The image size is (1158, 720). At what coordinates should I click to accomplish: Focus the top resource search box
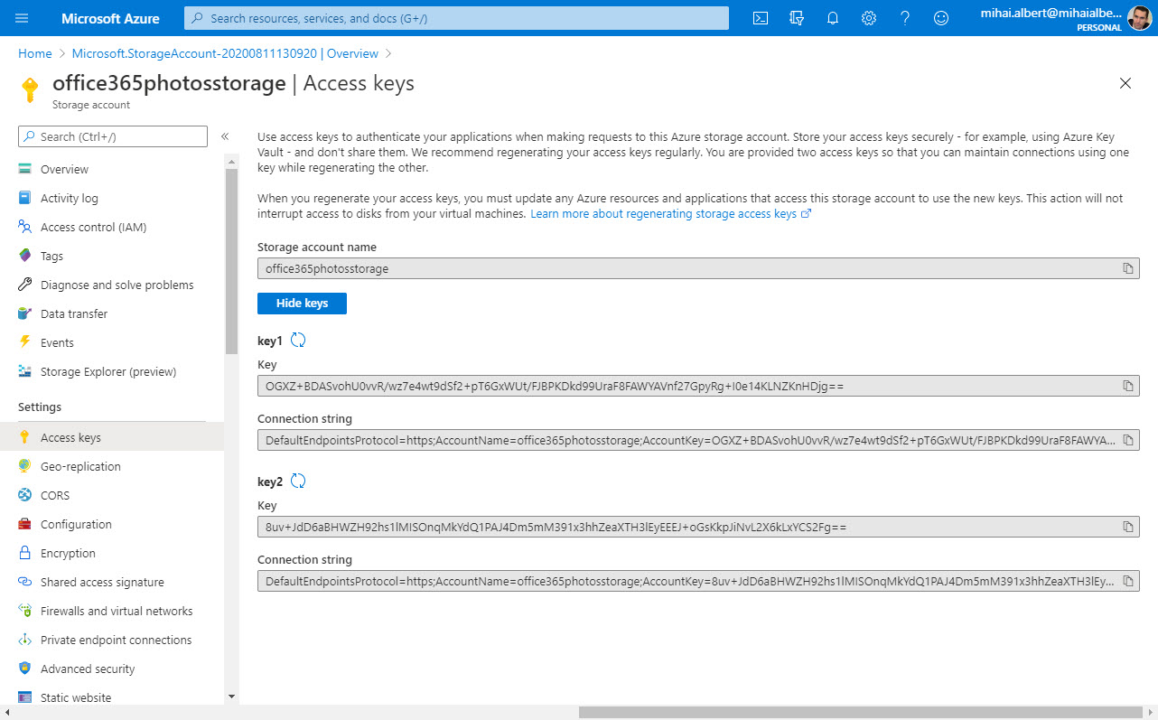click(x=456, y=18)
